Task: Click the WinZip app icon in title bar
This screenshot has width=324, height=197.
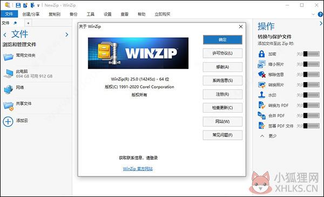Action: click(x=8, y=5)
